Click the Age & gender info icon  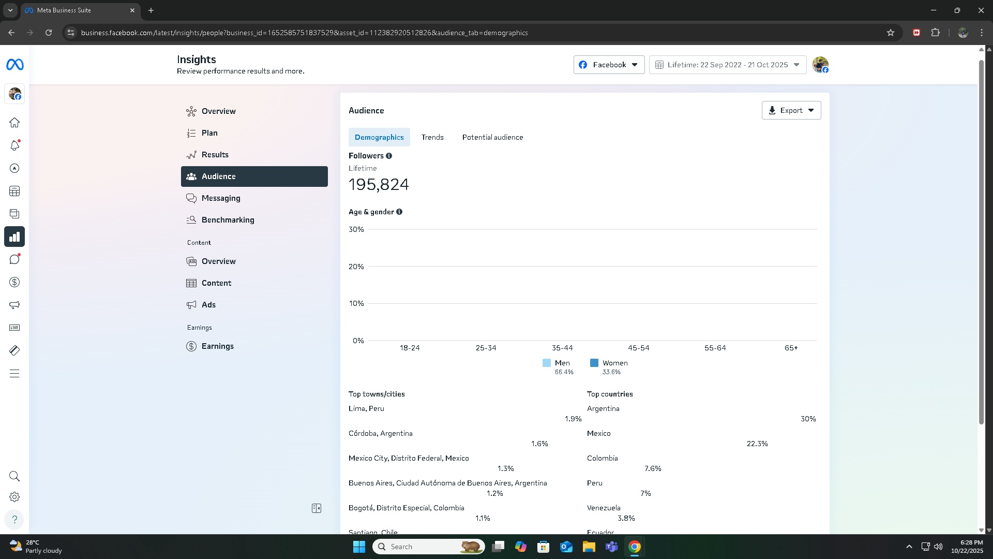point(399,212)
